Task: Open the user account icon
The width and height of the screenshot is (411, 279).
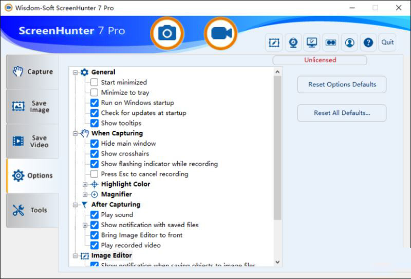Action: [350, 43]
